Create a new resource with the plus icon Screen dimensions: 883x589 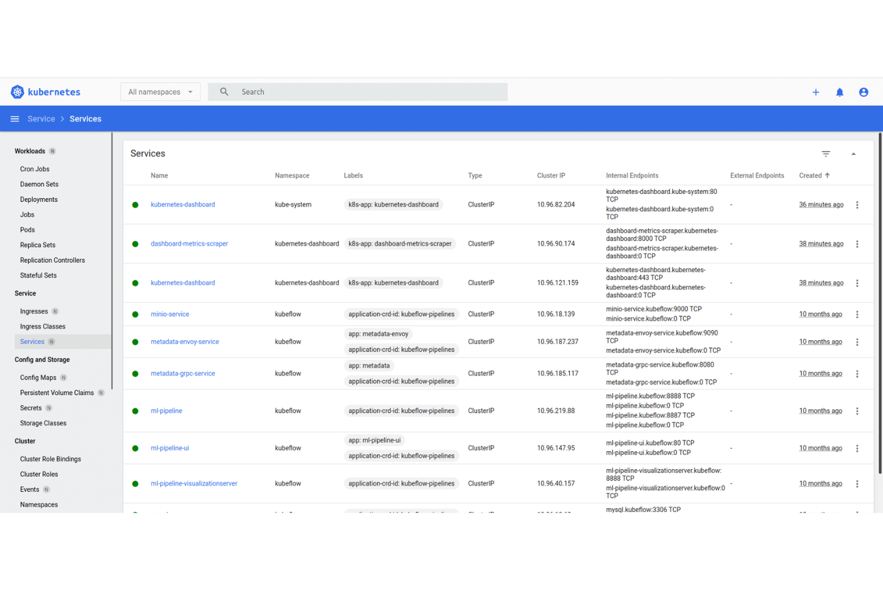tap(816, 92)
